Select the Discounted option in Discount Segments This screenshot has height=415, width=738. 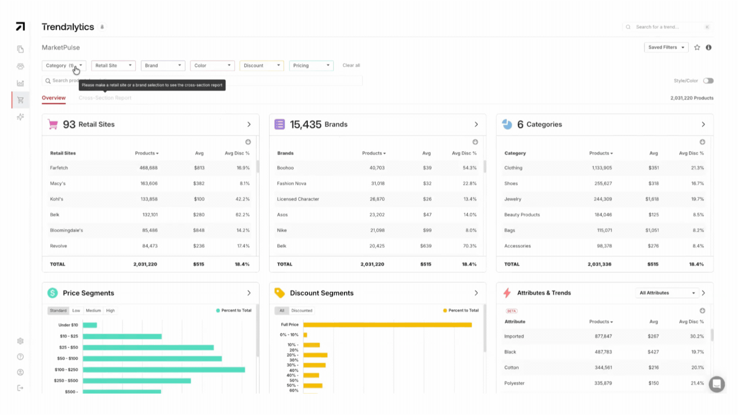(302, 310)
